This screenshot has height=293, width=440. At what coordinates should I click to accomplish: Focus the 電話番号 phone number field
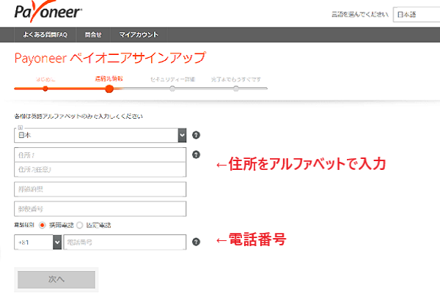(125, 242)
